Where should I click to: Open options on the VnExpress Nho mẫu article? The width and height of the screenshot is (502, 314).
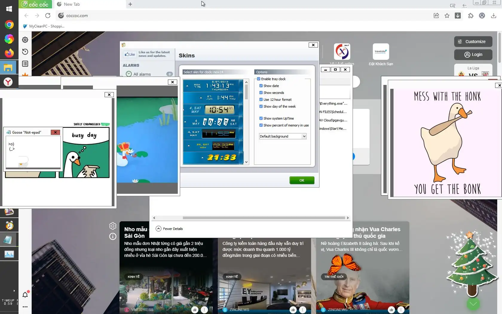point(204,310)
